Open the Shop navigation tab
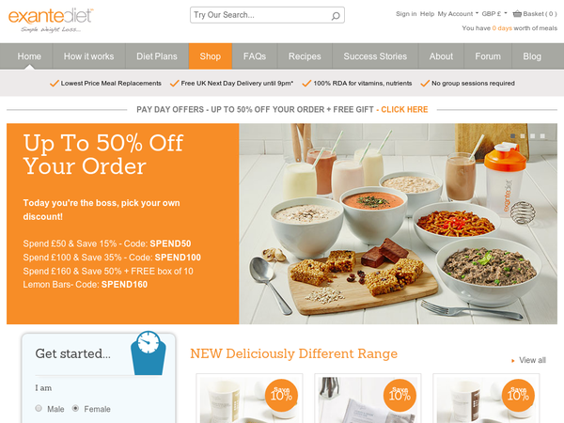Viewport: 564px width, 423px height. click(x=211, y=56)
